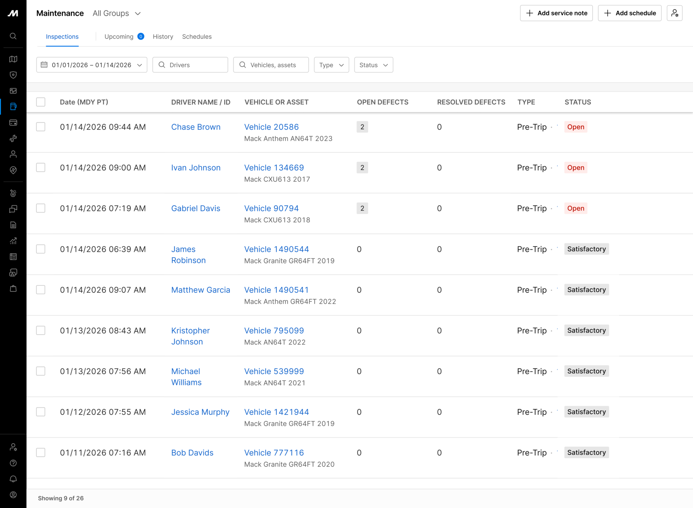Screen dimensions: 693x508
Task: Tick the checkbox for Bob Davids row
Action: pyautogui.click(x=41, y=453)
